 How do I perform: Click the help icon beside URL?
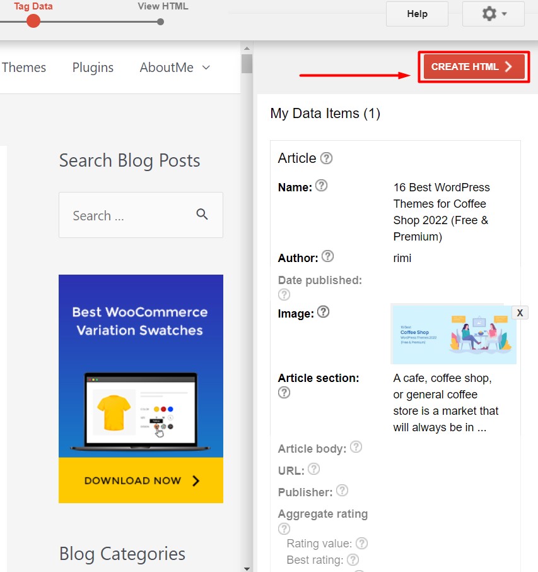[x=313, y=468]
